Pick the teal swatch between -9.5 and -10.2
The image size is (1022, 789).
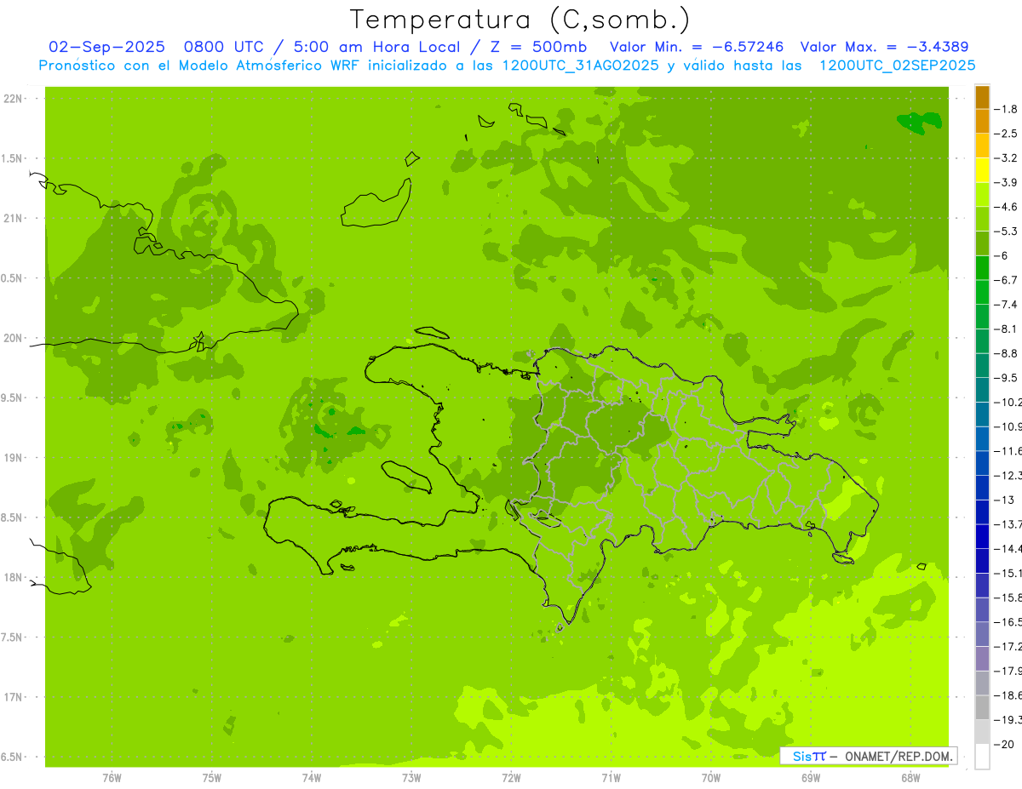[x=982, y=390]
